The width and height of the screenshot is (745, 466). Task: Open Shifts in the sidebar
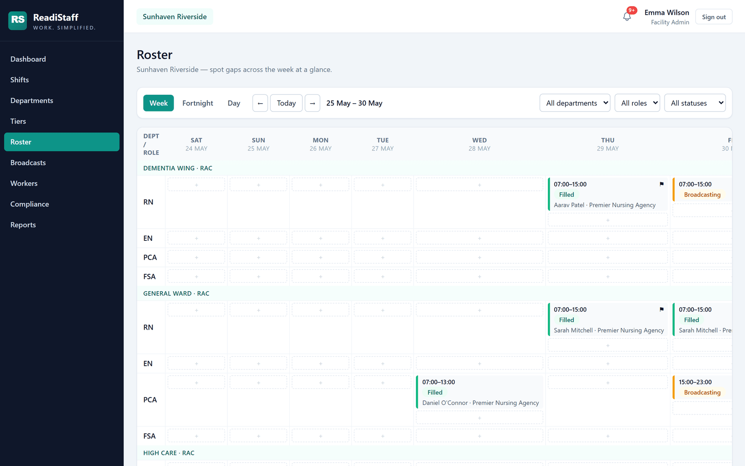pos(62,80)
